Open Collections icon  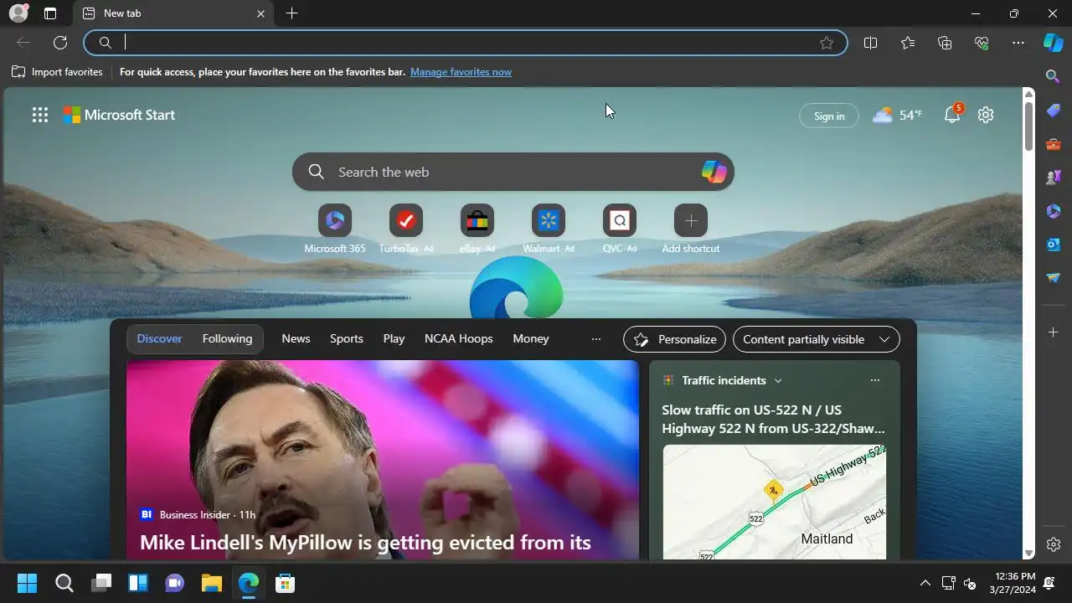point(945,43)
